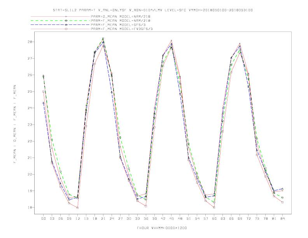Click x-axis forecast hour label 75
The width and height of the screenshot is (308, 238).
(257, 219)
